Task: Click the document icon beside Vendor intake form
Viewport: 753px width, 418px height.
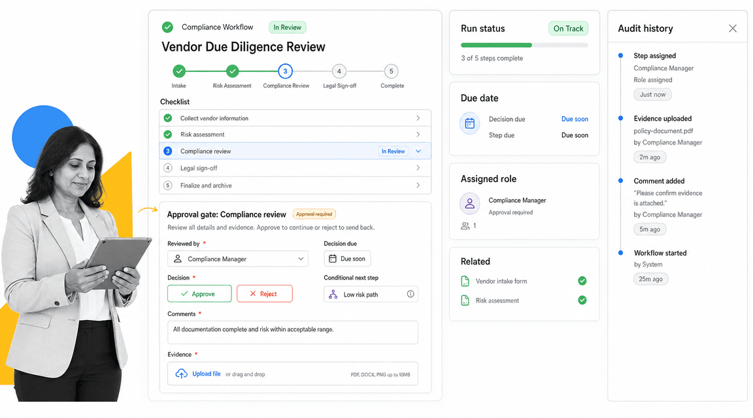Action: click(465, 281)
